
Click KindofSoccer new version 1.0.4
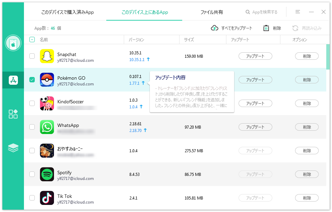pyautogui.click(x=133, y=107)
